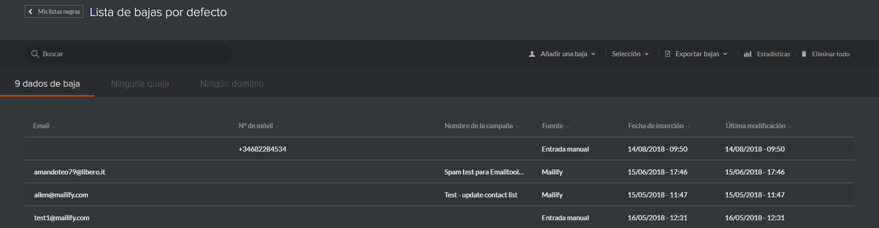
Task: Click the search magnifier icon
Action: (x=35, y=54)
